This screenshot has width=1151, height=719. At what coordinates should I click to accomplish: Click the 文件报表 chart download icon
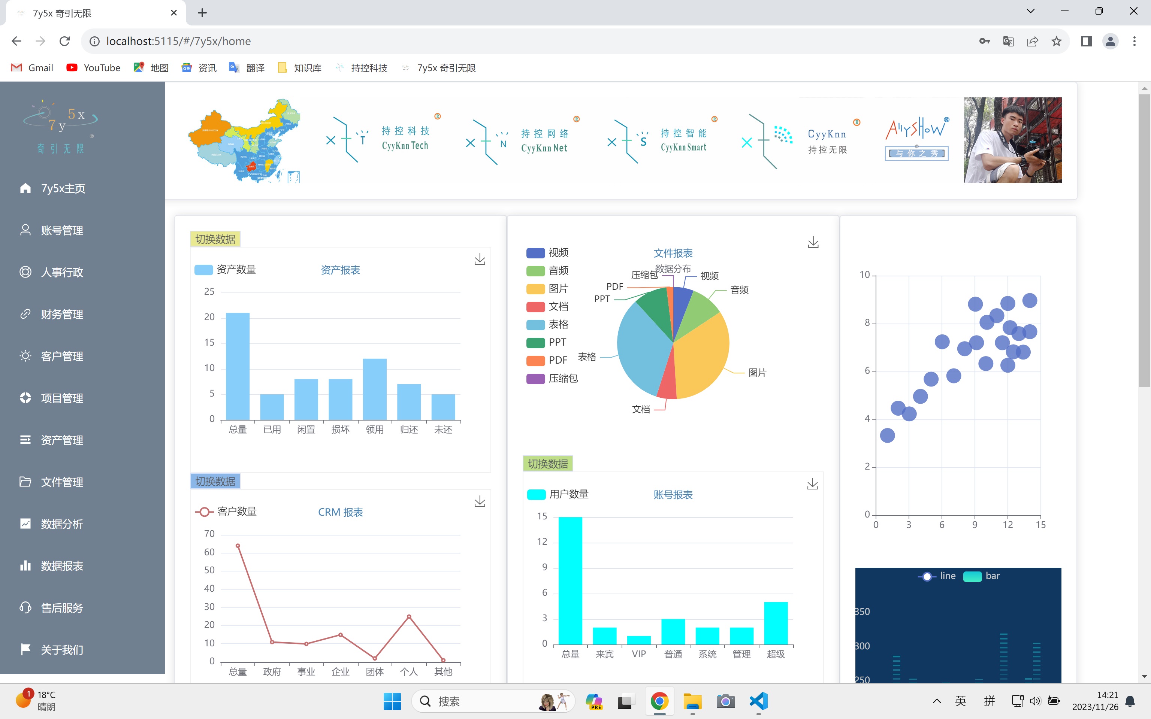tap(813, 243)
